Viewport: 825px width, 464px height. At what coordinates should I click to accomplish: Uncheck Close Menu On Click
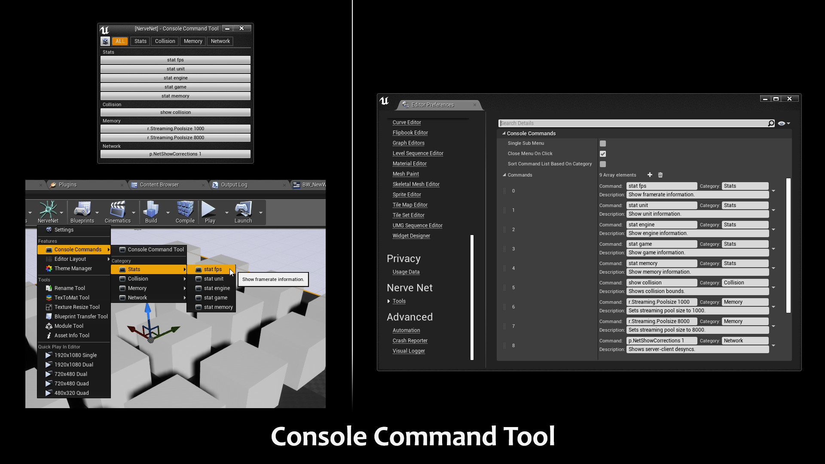click(x=603, y=154)
